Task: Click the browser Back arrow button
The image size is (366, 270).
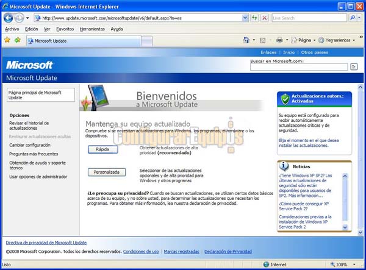Action: click(x=8, y=18)
